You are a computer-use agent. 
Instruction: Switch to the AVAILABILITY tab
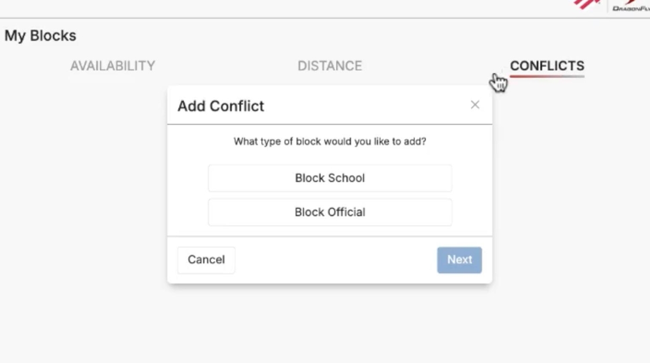click(x=113, y=66)
